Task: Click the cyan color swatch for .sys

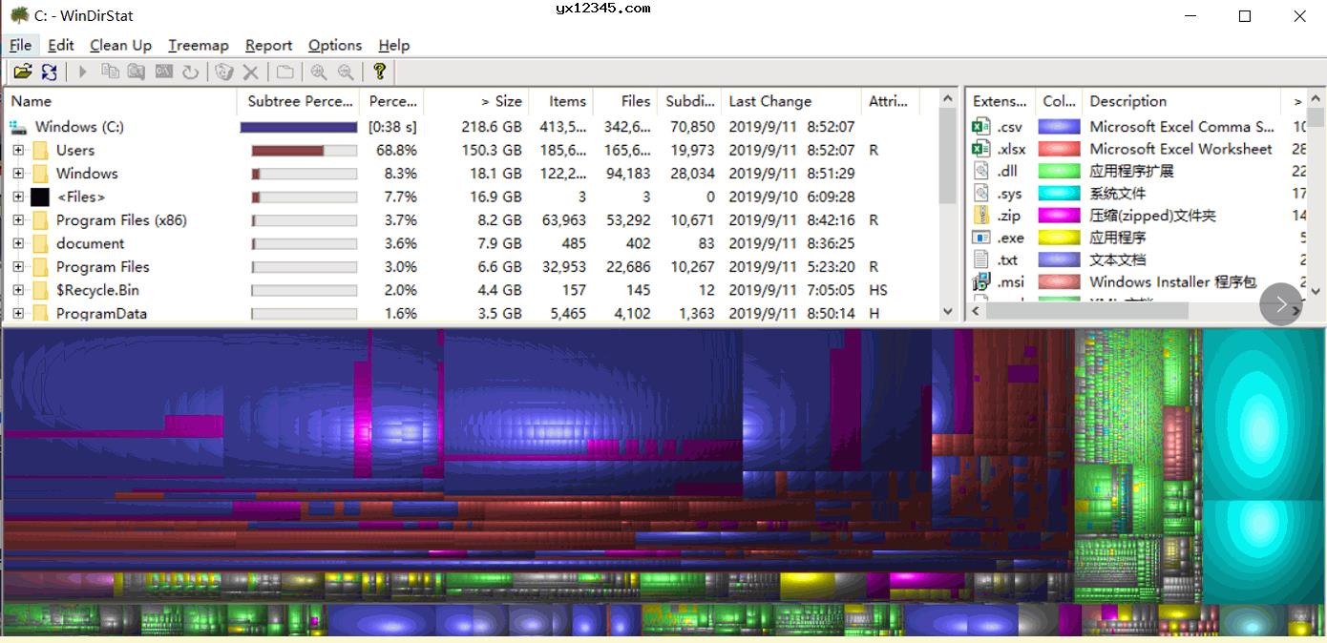Action: 1060,193
